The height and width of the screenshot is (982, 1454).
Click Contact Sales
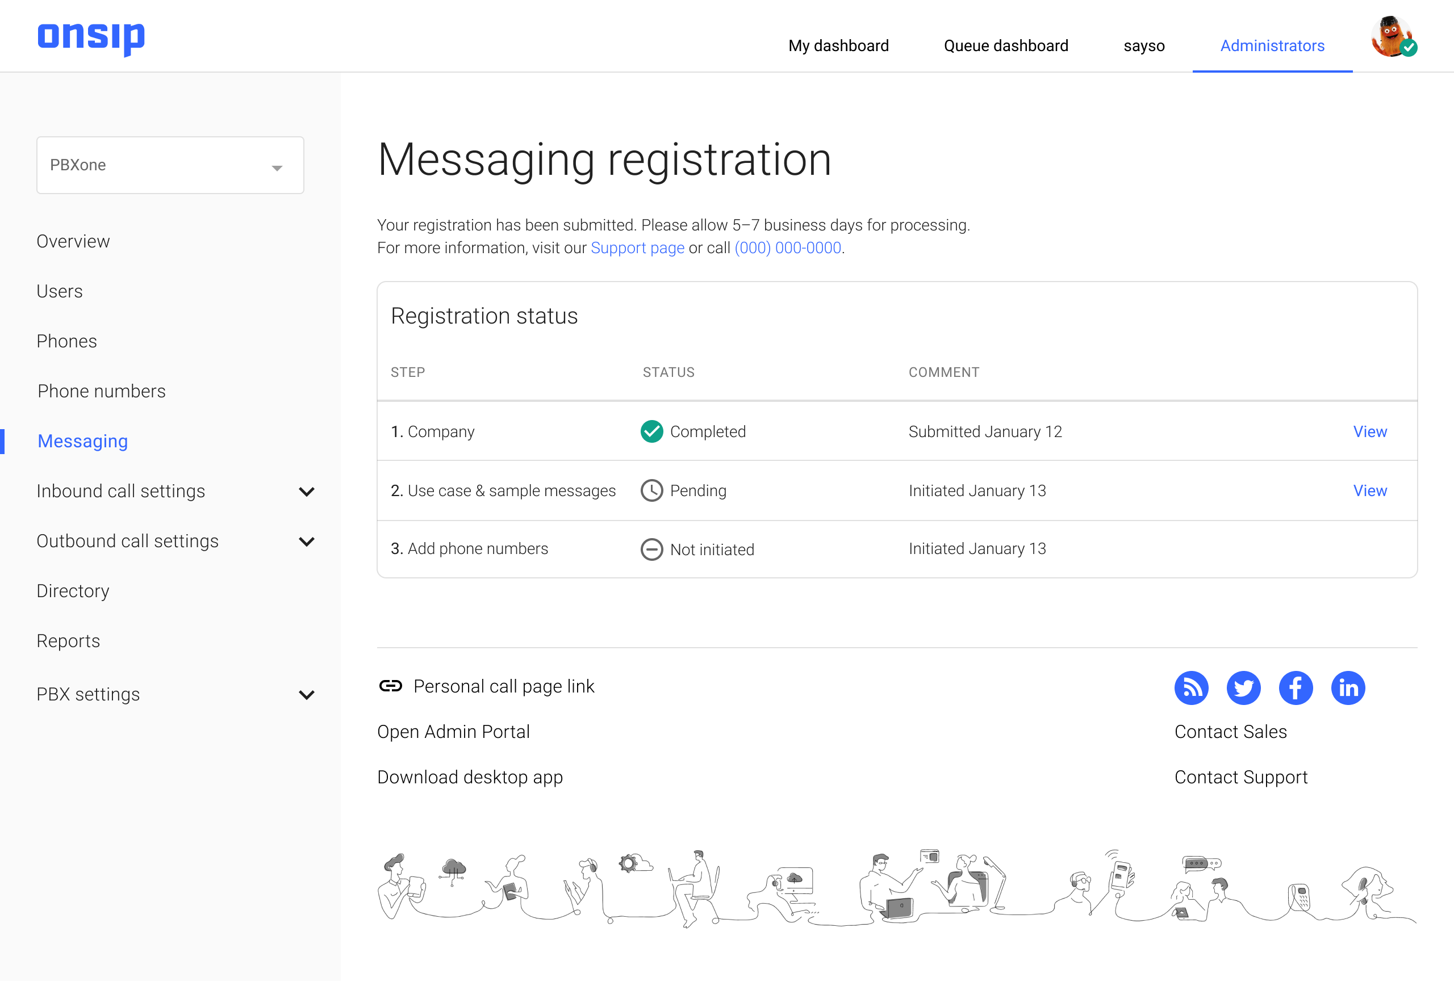pyautogui.click(x=1231, y=732)
